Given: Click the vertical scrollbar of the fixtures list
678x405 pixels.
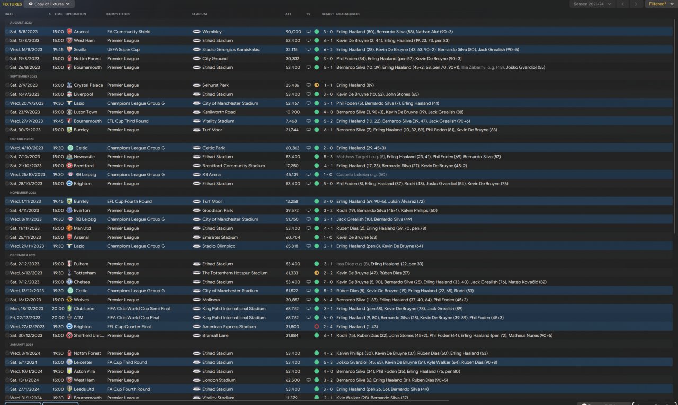Looking at the screenshot, I should [675, 126].
